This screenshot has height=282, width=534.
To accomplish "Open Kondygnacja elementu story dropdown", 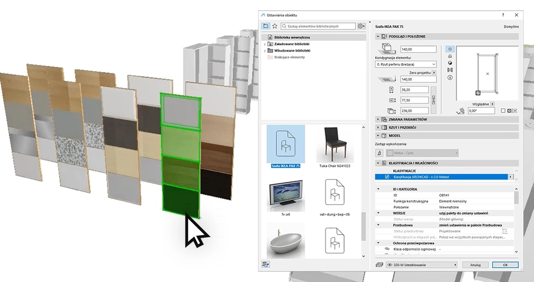I will [x=406, y=64].
